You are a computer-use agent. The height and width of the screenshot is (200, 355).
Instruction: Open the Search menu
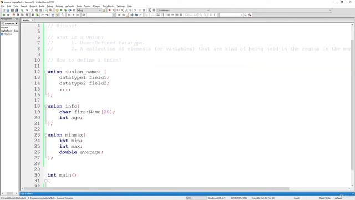point(24,6)
